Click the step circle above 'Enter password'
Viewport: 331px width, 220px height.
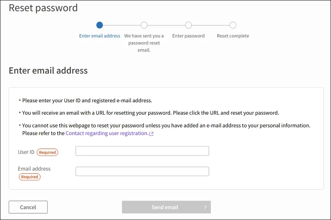[x=189, y=25]
